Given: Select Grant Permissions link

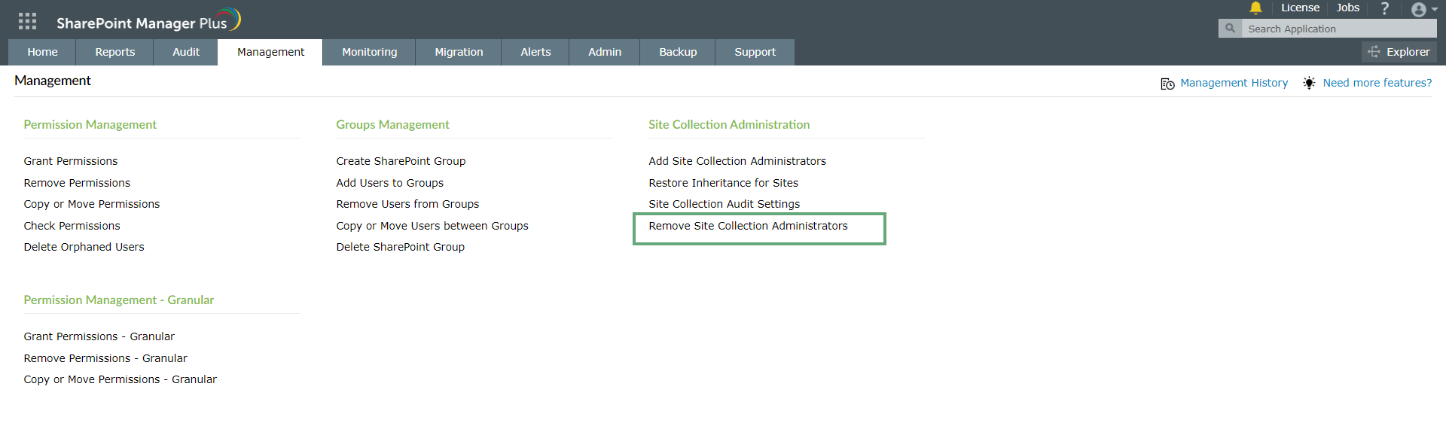Looking at the screenshot, I should [x=71, y=161].
